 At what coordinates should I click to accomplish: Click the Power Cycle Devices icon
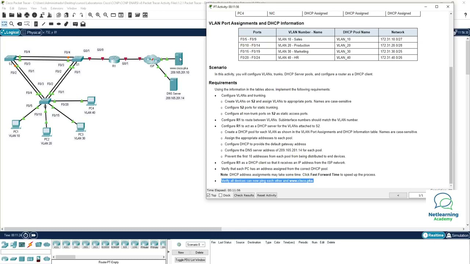[26, 235]
